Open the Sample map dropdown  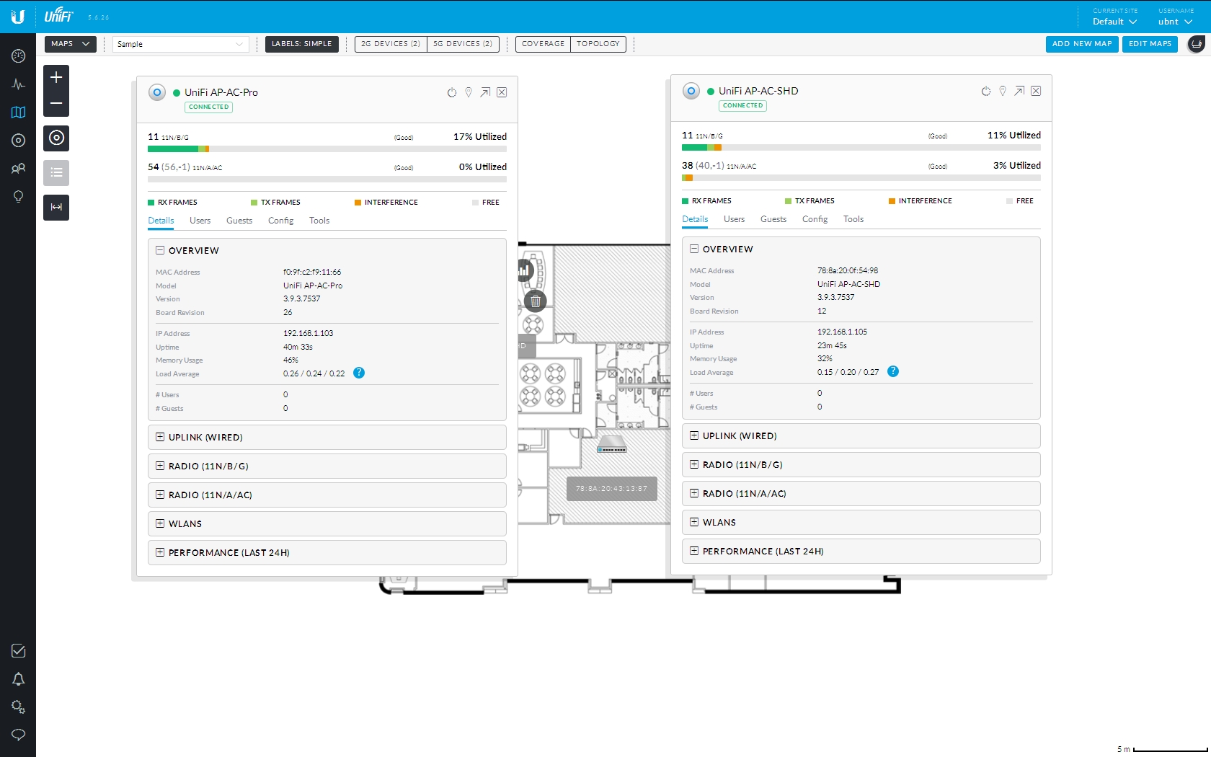180,44
